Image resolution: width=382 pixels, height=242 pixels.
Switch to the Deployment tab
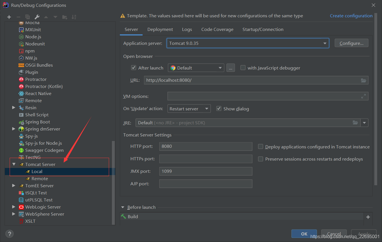(x=160, y=29)
